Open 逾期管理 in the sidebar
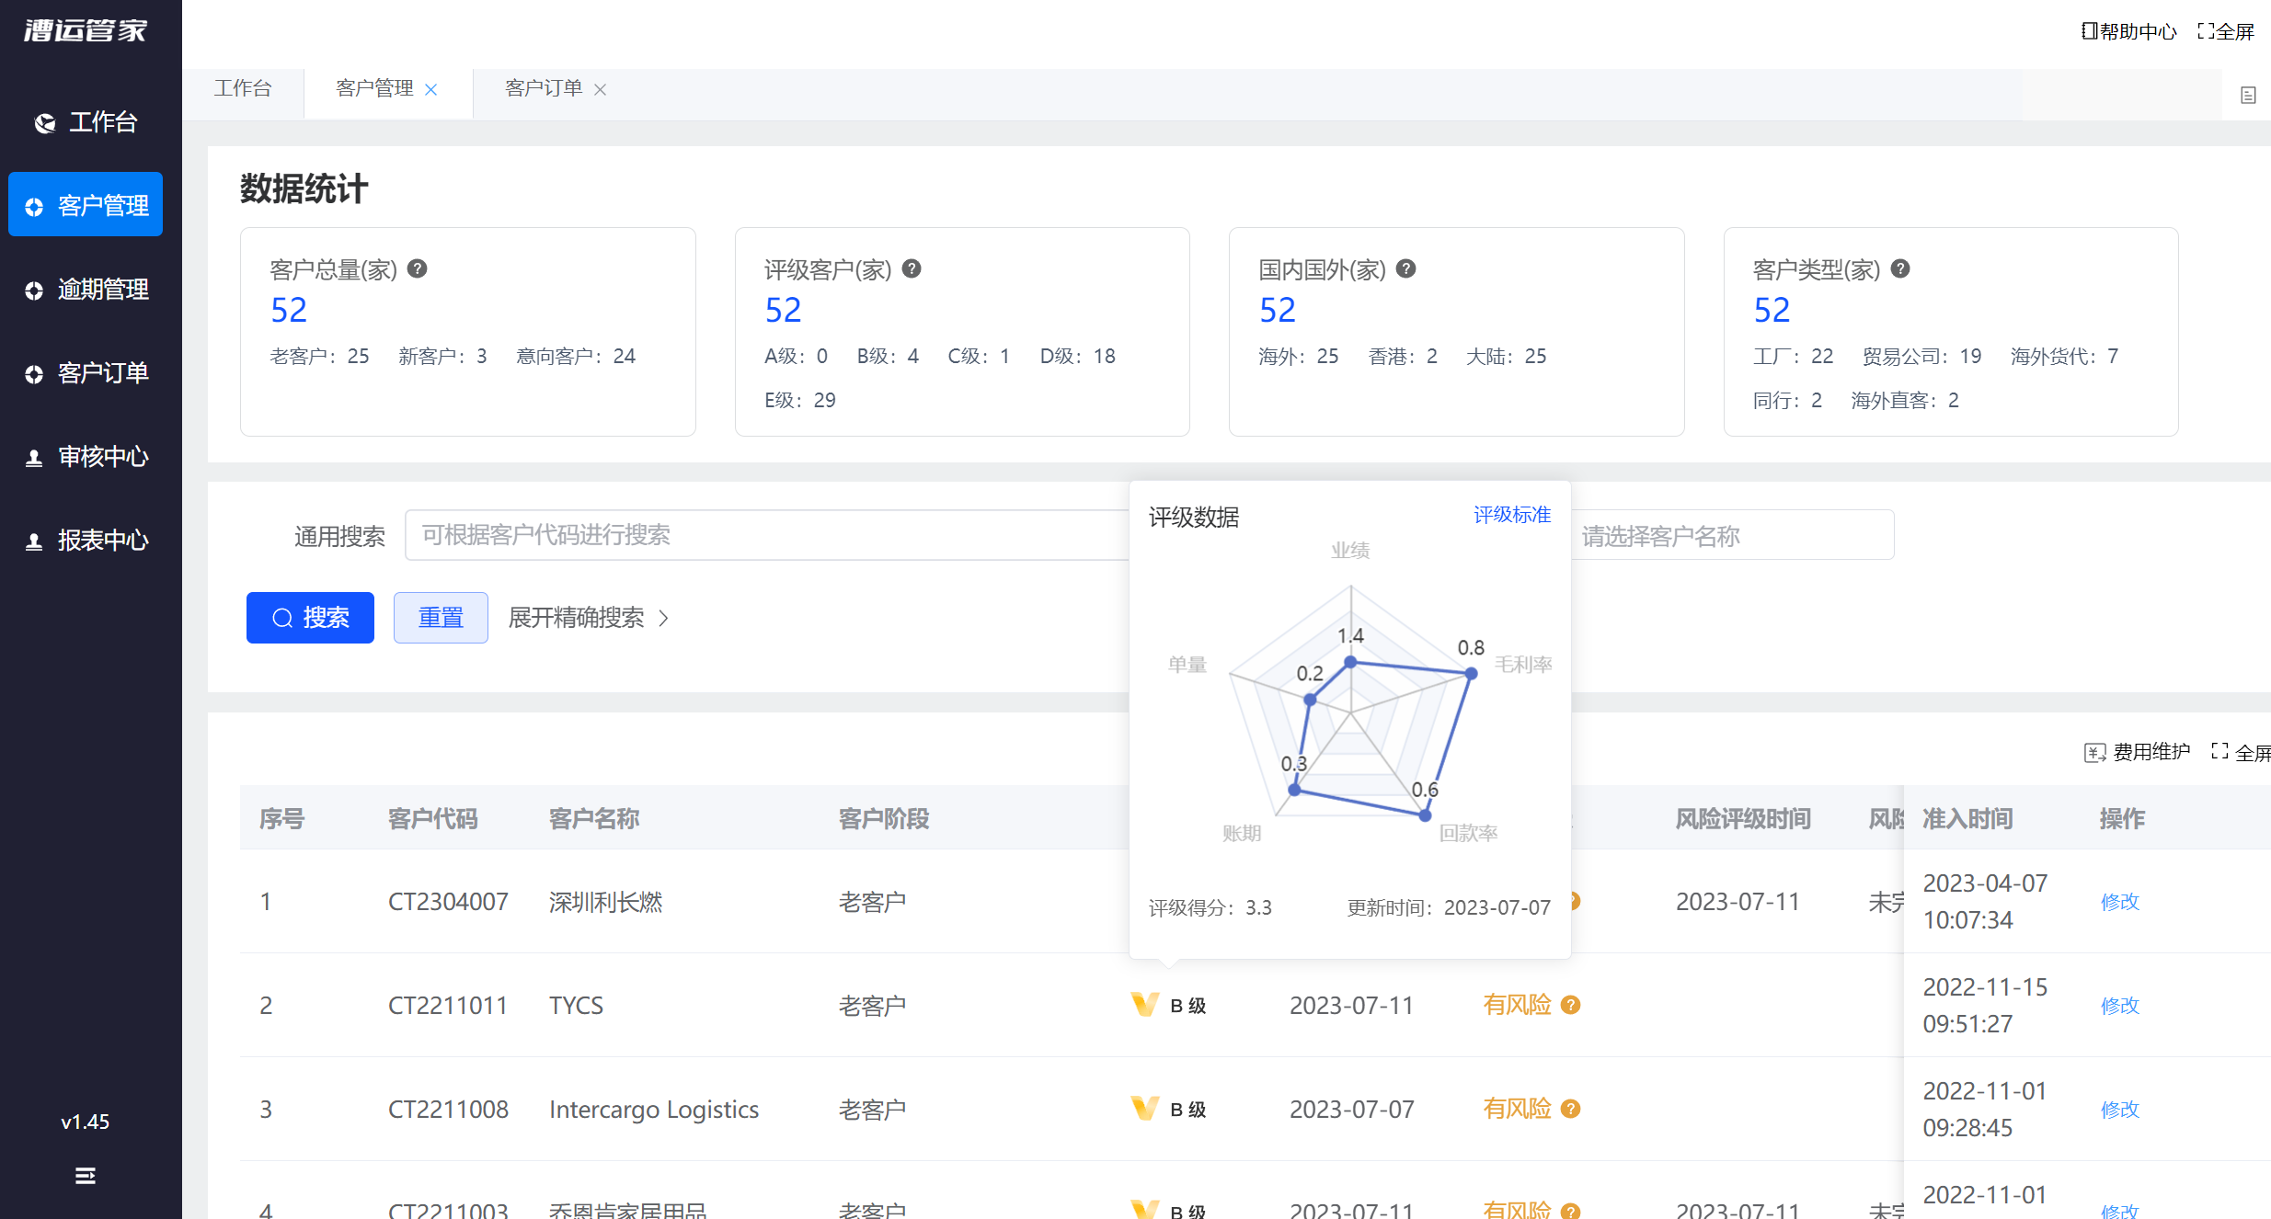Image resolution: width=2271 pixels, height=1219 pixels. coord(86,289)
